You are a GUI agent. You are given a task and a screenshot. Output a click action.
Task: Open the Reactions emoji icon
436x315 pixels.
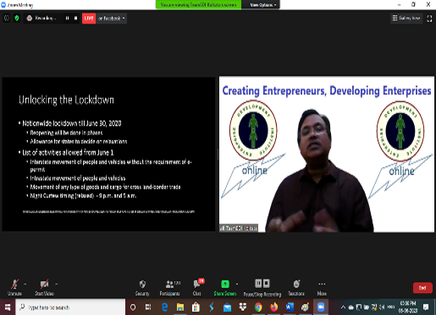296,284
